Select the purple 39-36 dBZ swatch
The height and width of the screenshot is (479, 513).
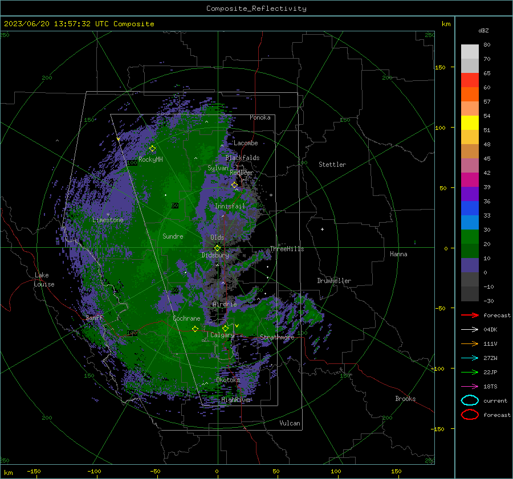(x=470, y=194)
